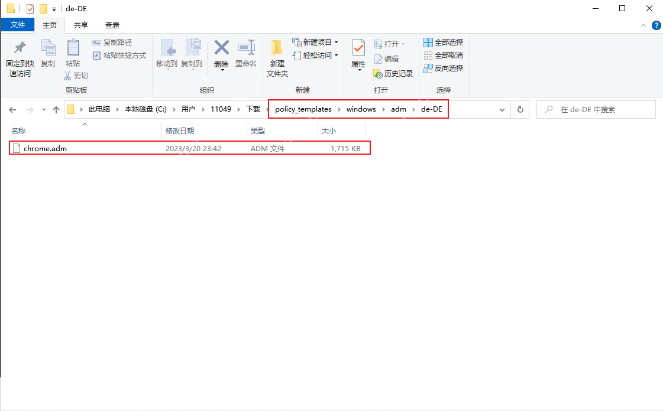Screen dimensions: 663x411
Task: Open the File tab (文件)
Action: point(18,25)
